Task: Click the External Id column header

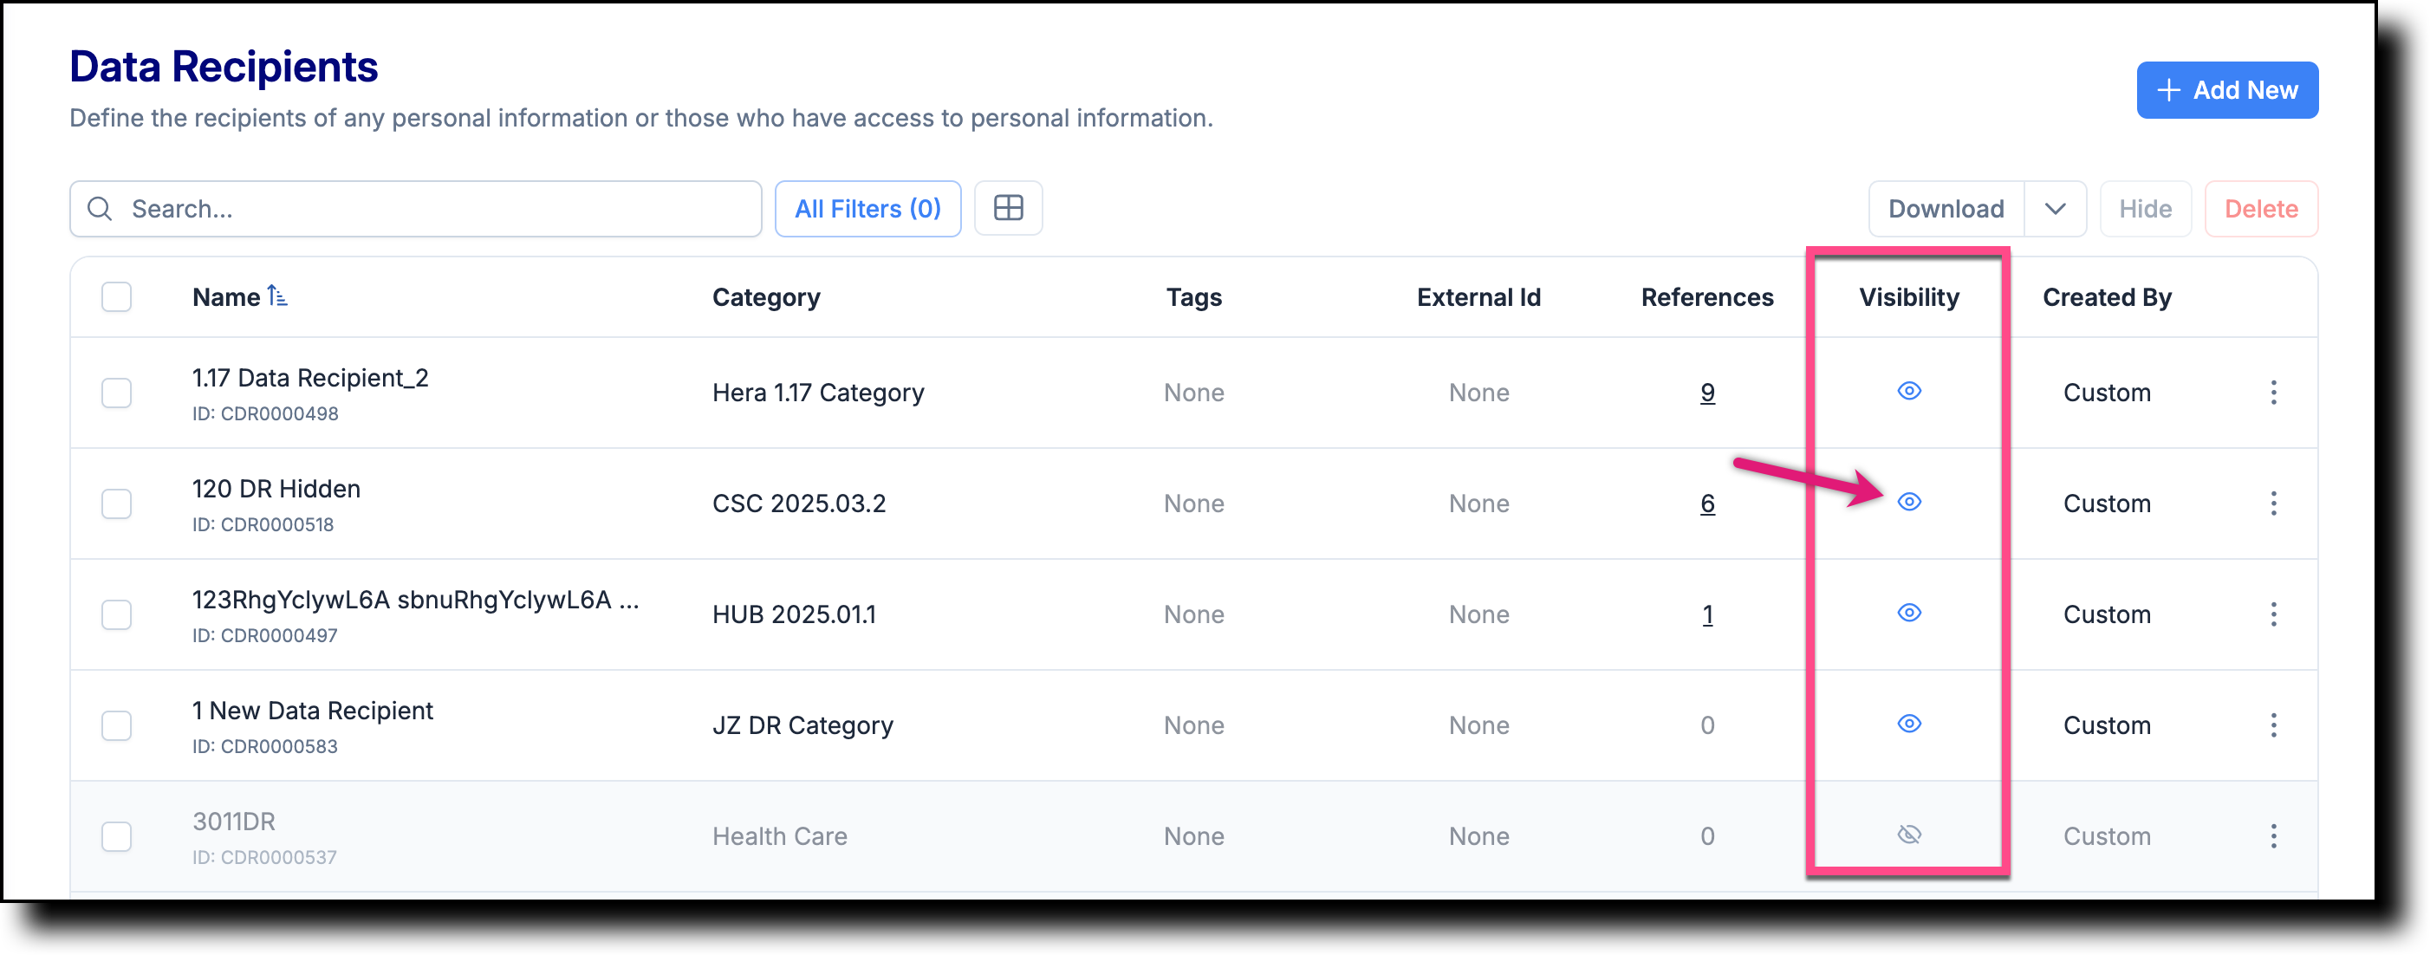Action: pos(1478,297)
